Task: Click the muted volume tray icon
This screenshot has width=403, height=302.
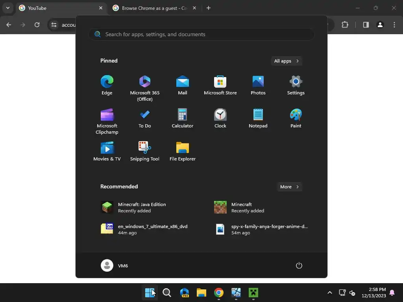Action: (x=352, y=293)
